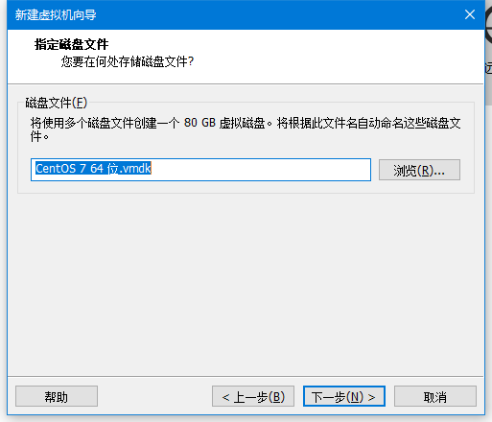Click the end of the .vmdk filename text
The image size is (492, 422).
[x=151, y=169]
